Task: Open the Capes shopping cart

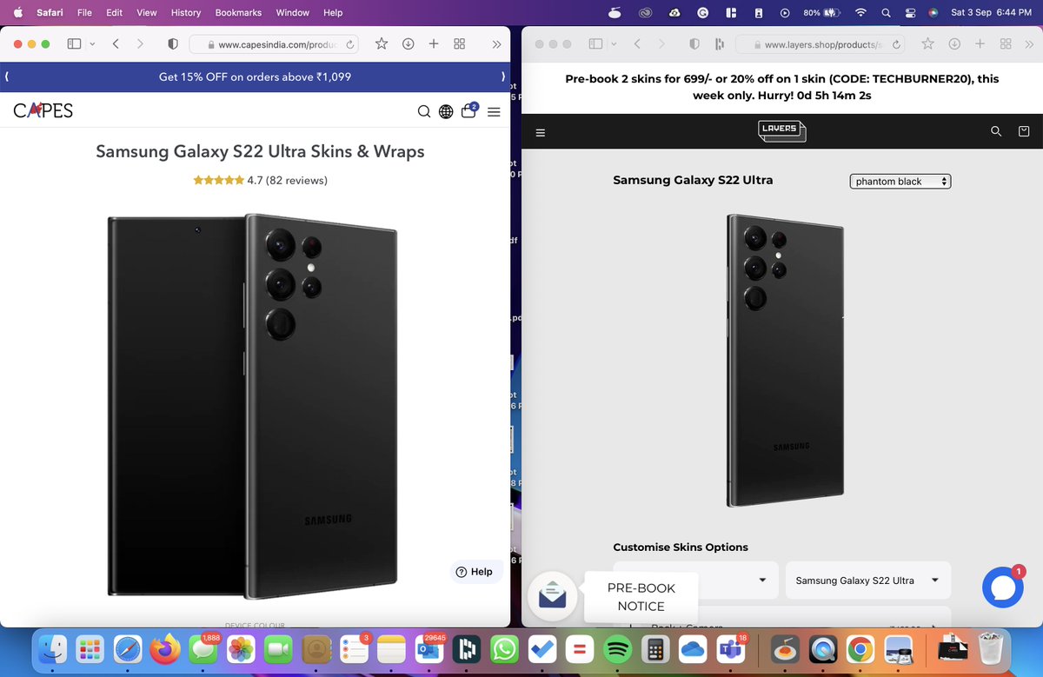Action: pos(469,110)
